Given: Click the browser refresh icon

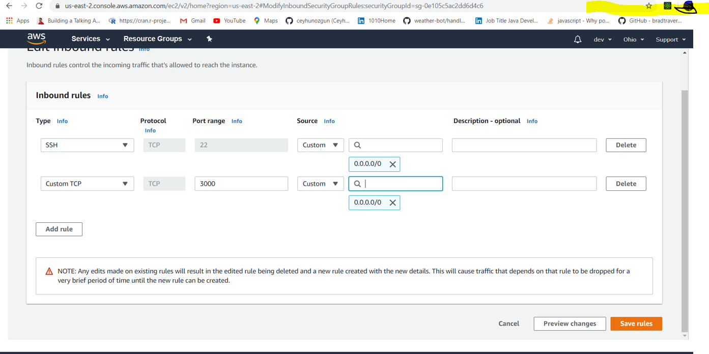Looking at the screenshot, I should pyautogui.click(x=39, y=7).
